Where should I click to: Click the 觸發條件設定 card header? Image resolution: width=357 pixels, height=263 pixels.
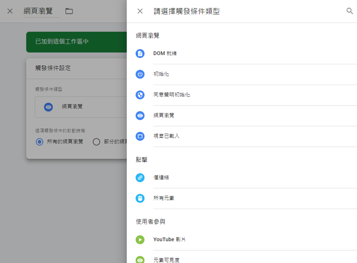76,68
